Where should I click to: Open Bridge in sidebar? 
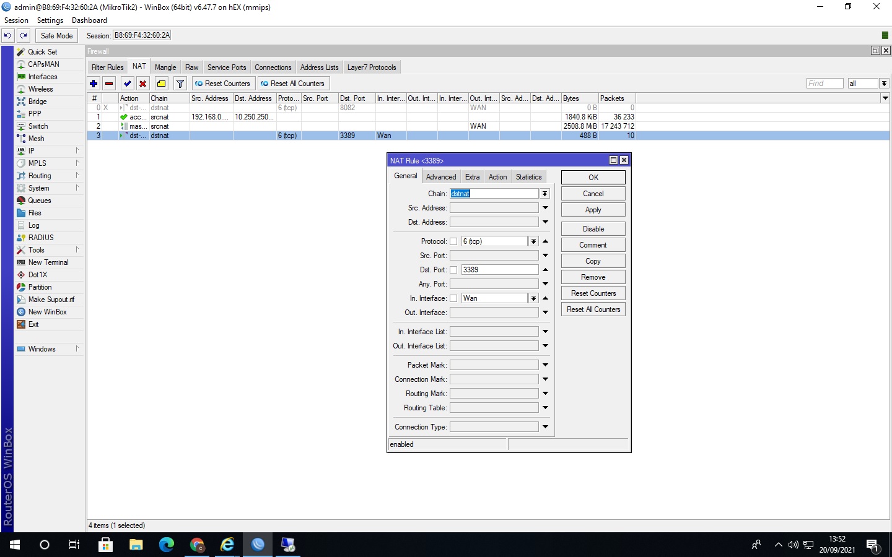(38, 101)
